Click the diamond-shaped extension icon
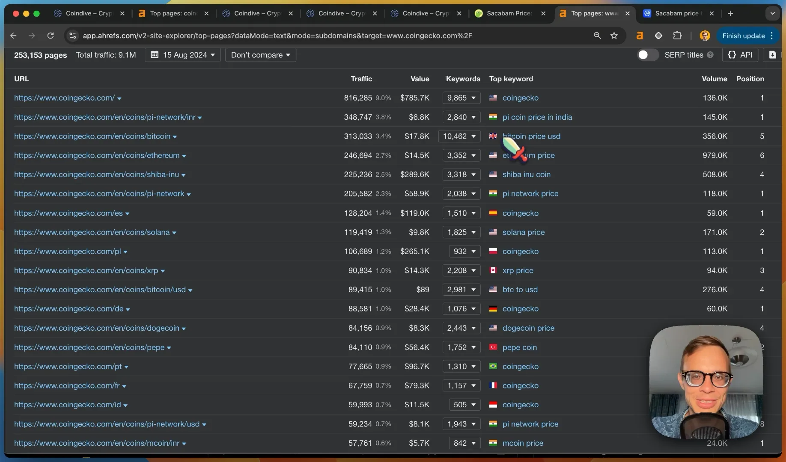Image resolution: width=786 pixels, height=462 pixels. click(658, 36)
